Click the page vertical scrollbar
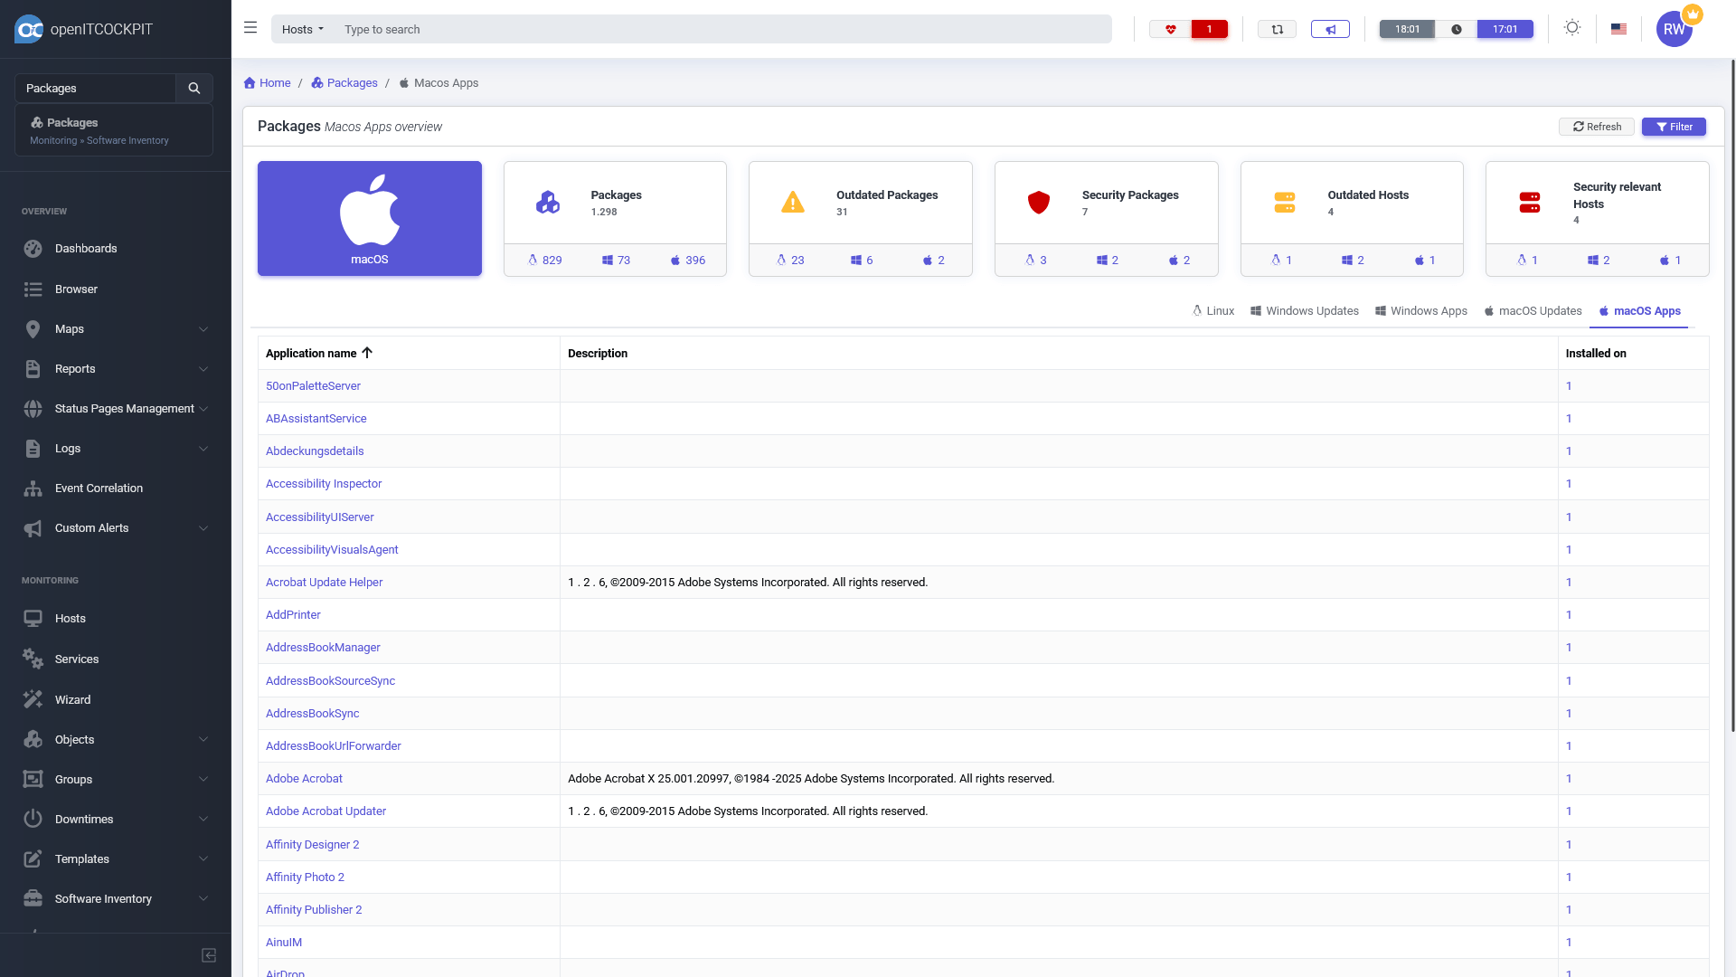The height and width of the screenshot is (977, 1736). click(1731, 398)
